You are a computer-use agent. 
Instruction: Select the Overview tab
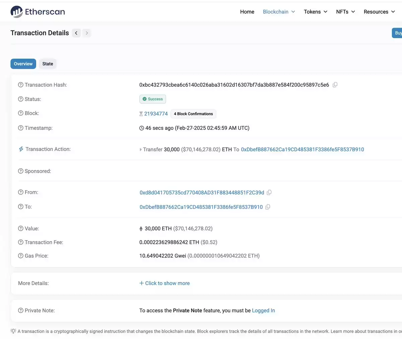(x=23, y=64)
